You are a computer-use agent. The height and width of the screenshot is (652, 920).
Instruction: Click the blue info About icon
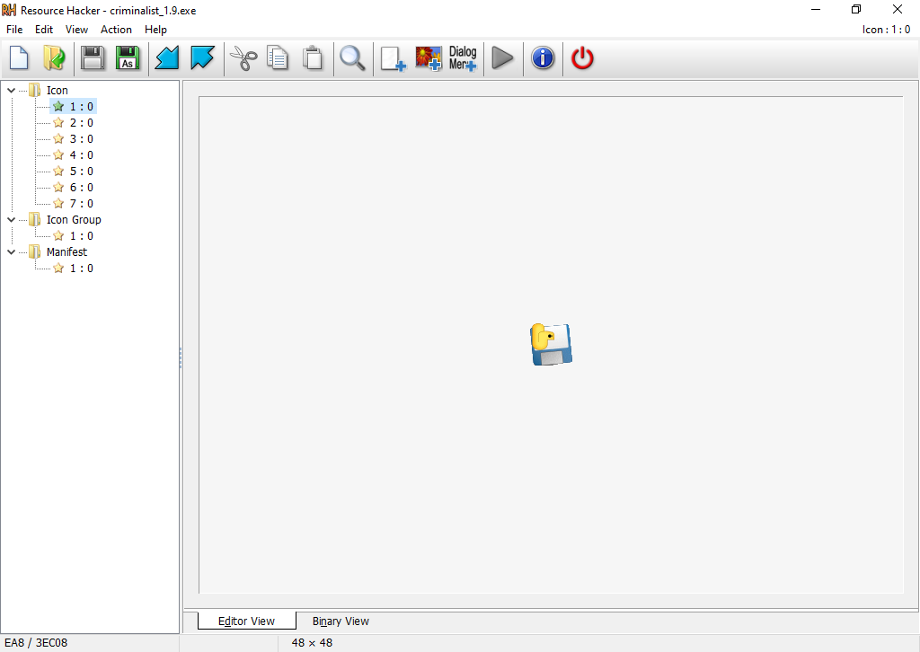point(543,59)
